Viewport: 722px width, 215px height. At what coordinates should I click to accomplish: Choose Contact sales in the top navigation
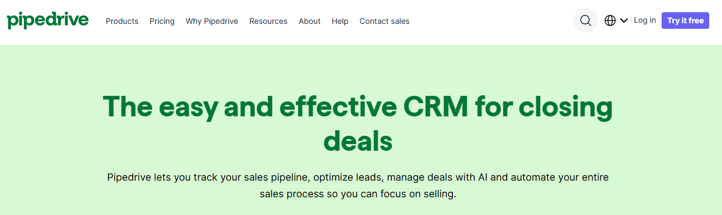[x=385, y=21]
